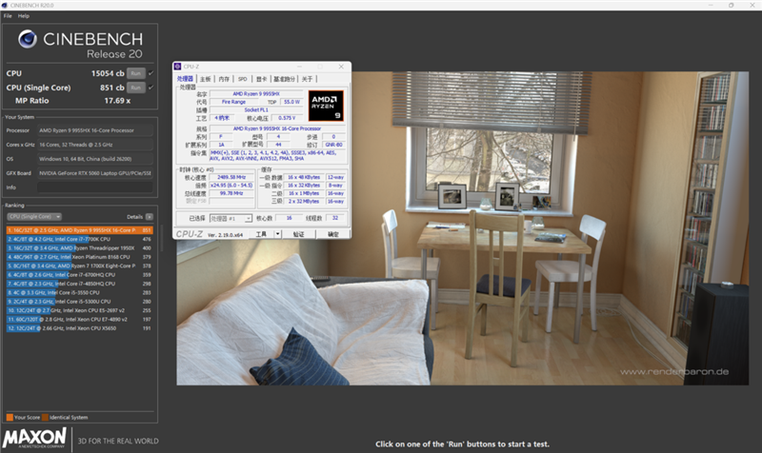
Task: Expand ranking Details arrow button
Action: [x=150, y=217]
